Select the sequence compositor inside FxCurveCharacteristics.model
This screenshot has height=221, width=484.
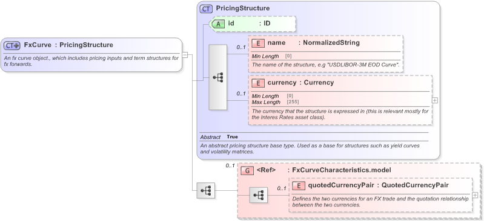pyautogui.click(x=259, y=195)
